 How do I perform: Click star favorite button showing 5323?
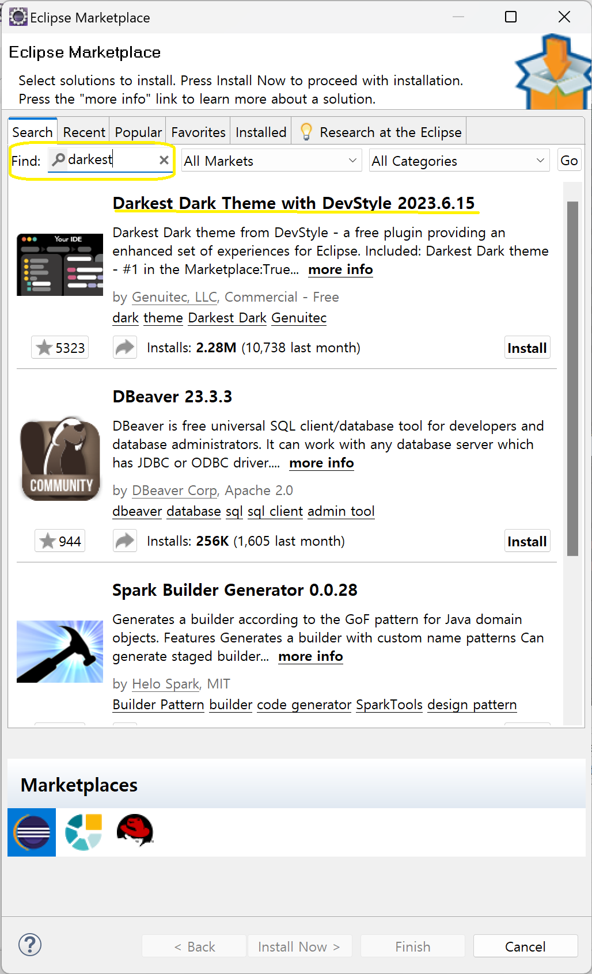[60, 348]
